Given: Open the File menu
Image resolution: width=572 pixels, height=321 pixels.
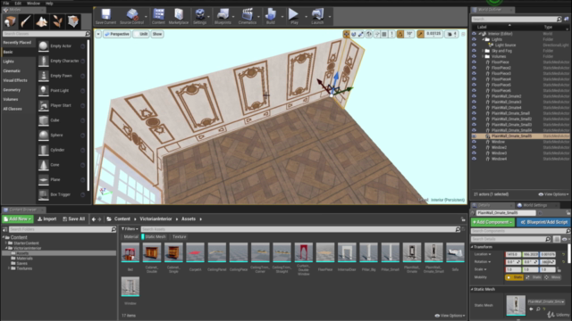Looking at the screenshot, I should tap(6, 3).
